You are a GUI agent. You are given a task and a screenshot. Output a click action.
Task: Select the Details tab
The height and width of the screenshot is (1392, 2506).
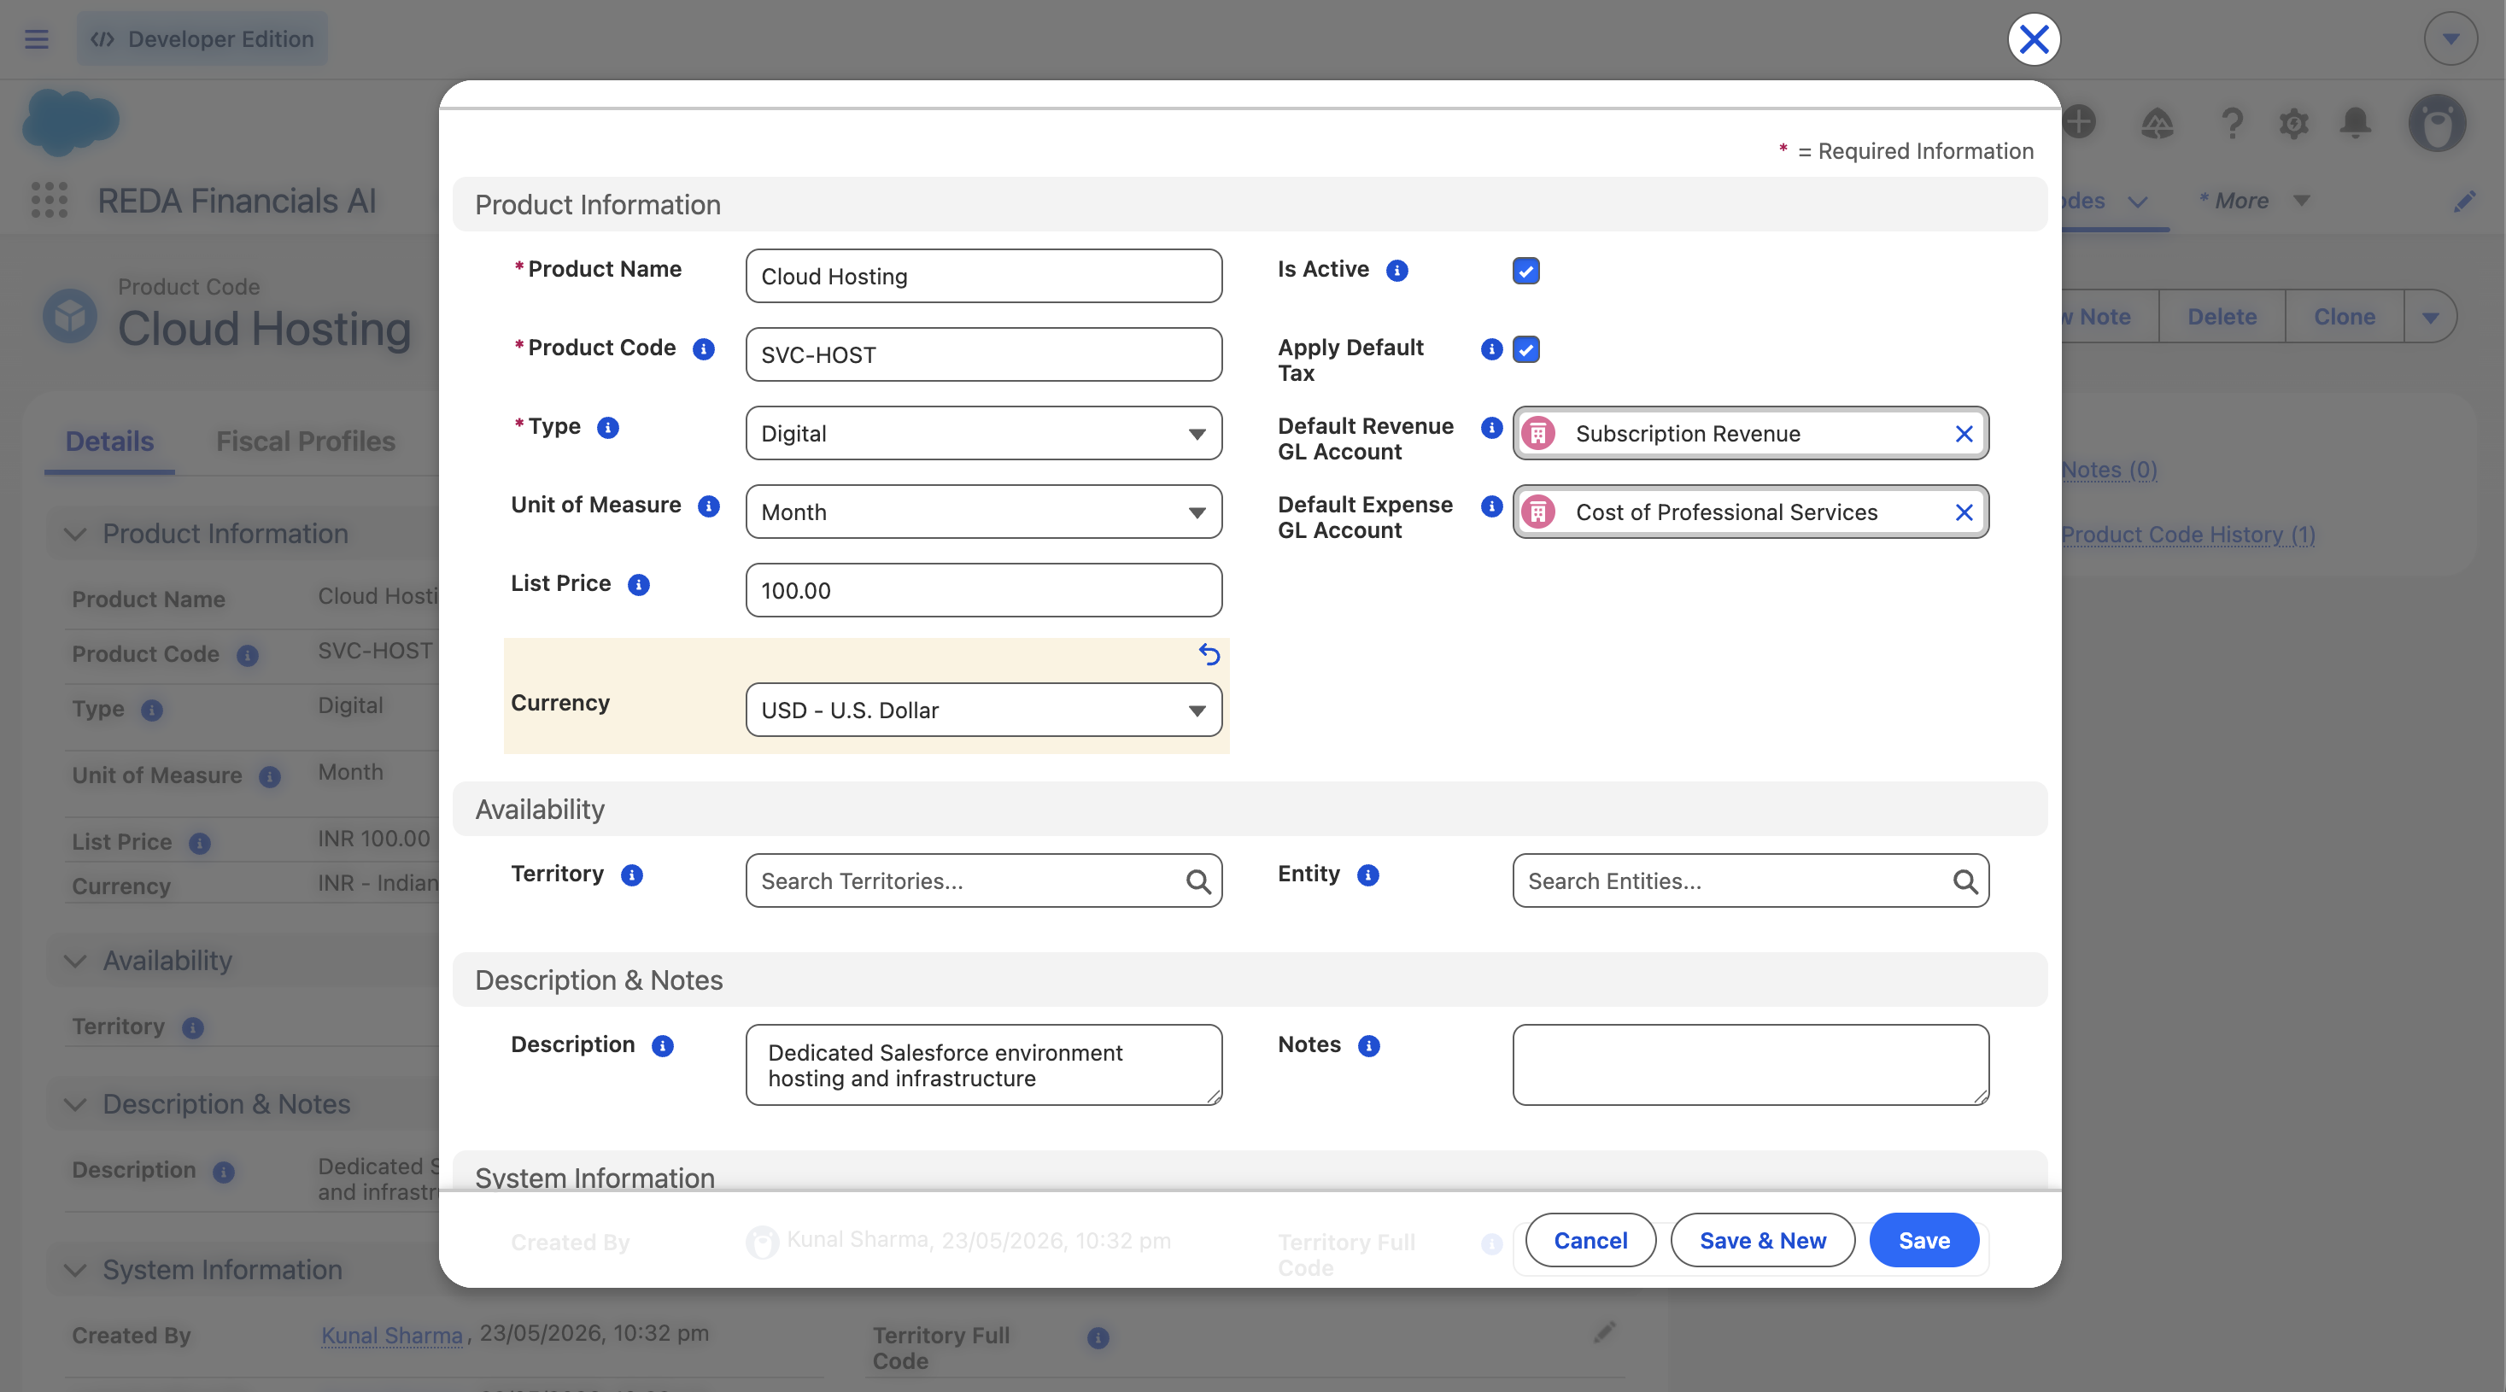point(110,442)
